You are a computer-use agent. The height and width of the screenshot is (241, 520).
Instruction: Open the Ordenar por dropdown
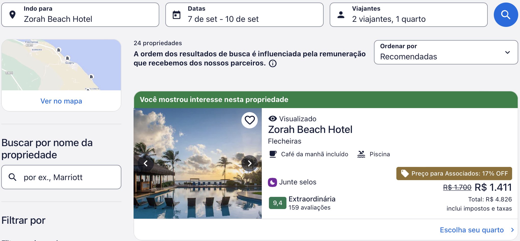446,52
